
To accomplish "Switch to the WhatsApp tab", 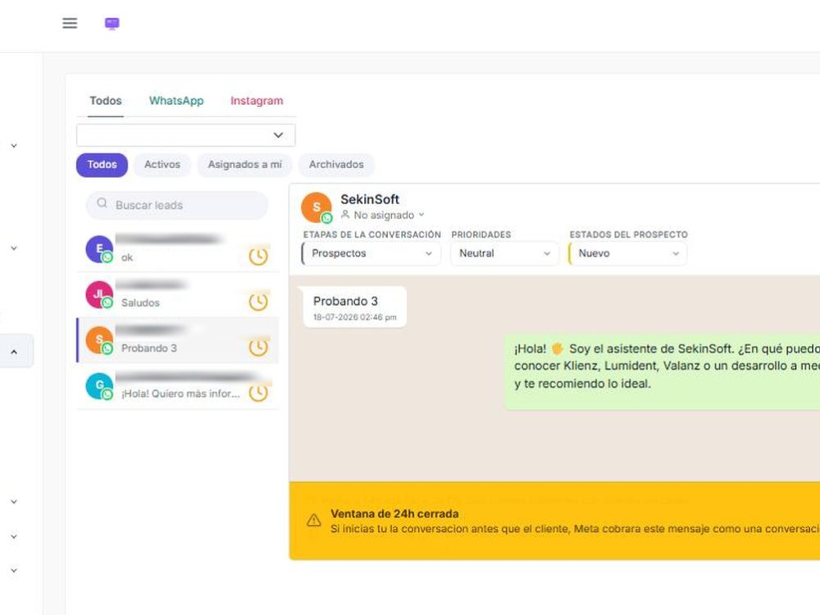I will (x=176, y=100).
